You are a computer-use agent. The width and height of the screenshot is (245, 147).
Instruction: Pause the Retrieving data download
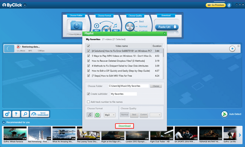click(x=232, y=49)
